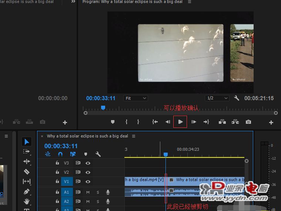
Task: Click the Extract button in Program monitor
Action: pos(235,122)
